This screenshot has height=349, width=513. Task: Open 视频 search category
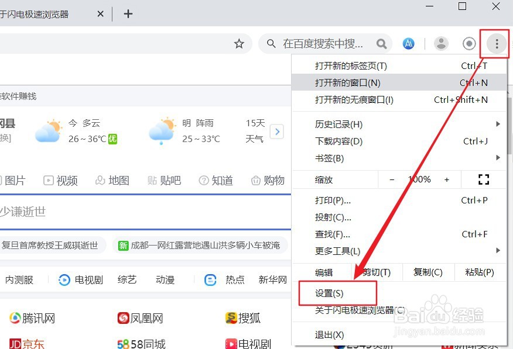click(60, 180)
